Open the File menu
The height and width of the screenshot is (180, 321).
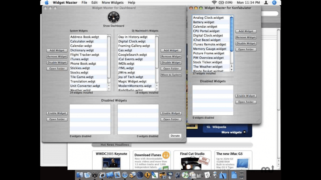point(84,3)
